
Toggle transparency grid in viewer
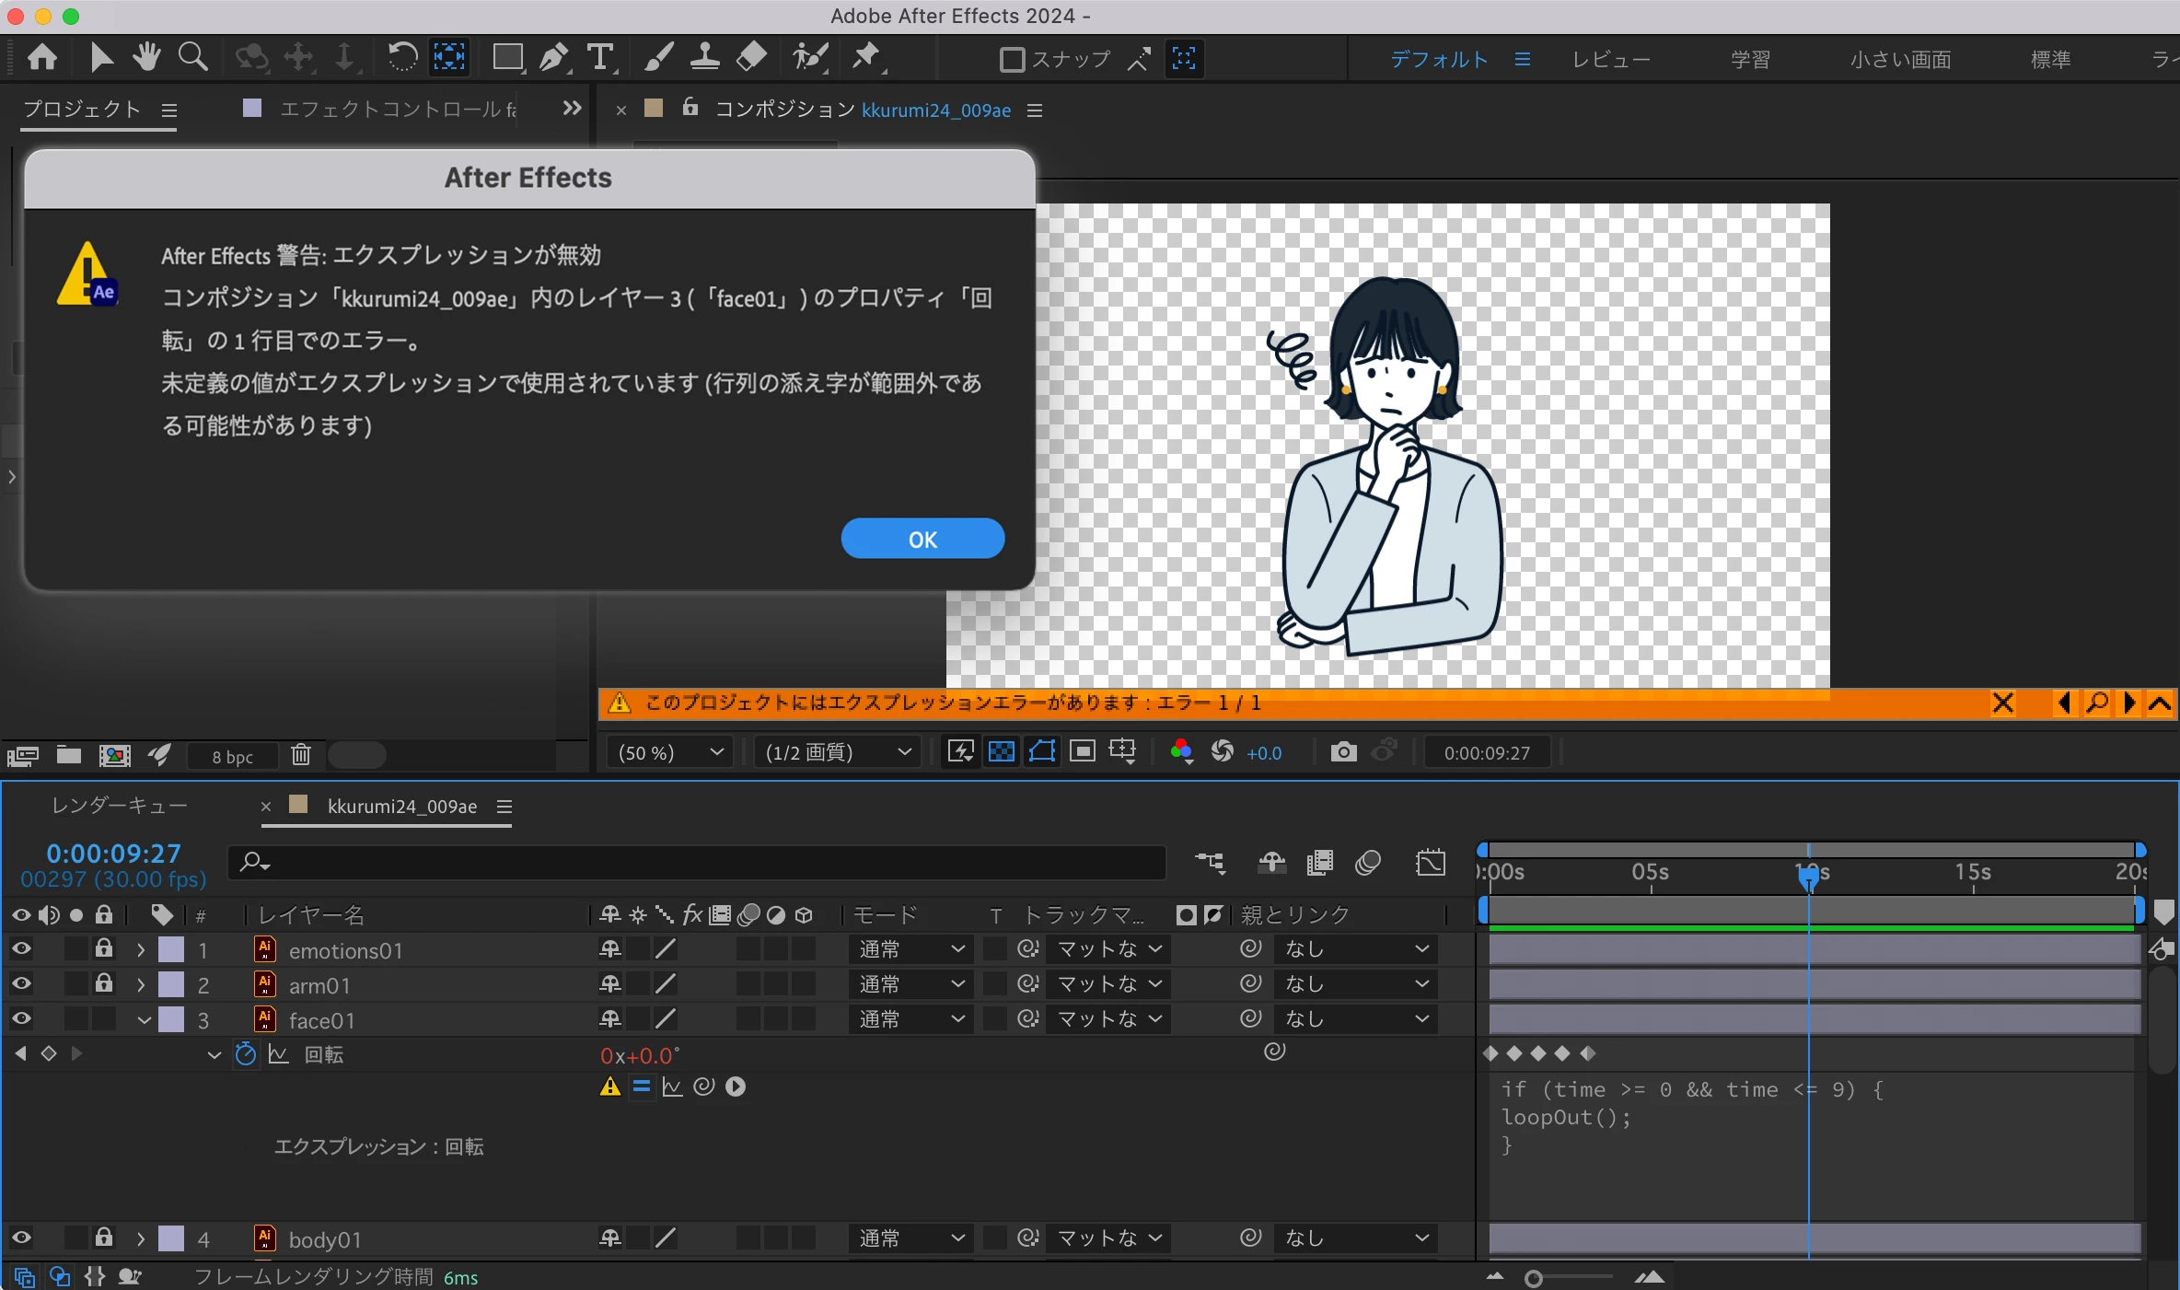tap(1001, 752)
